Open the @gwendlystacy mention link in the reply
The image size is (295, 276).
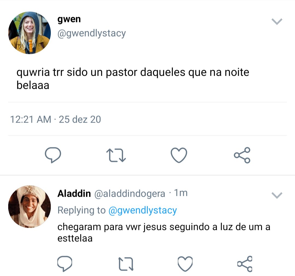143,210
